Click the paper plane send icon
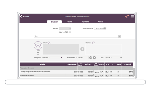 [127, 17]
